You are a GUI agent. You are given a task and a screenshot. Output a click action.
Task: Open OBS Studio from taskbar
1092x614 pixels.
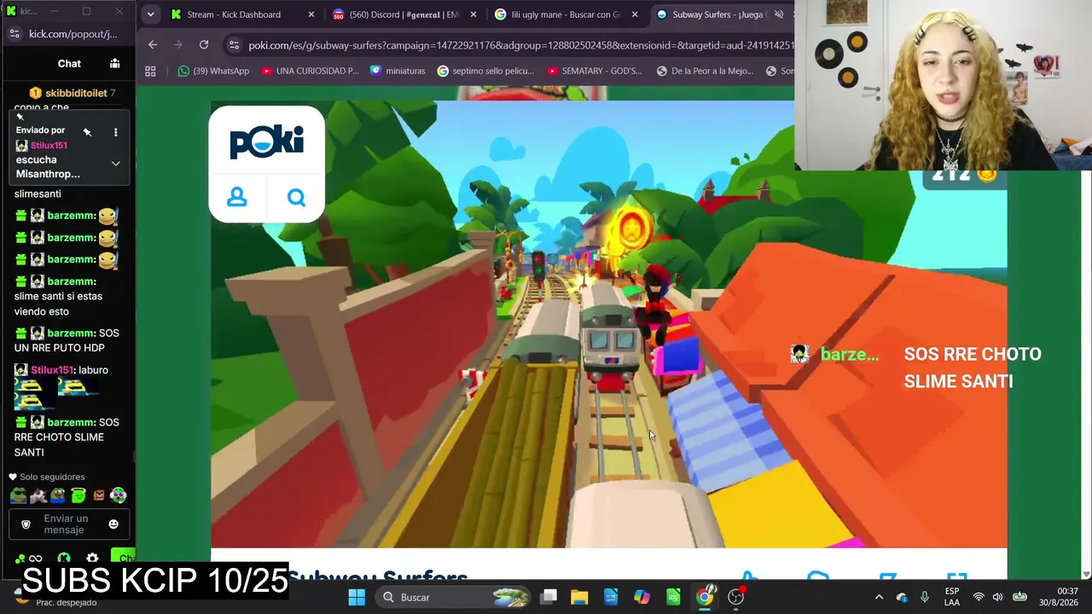(736, 597)
